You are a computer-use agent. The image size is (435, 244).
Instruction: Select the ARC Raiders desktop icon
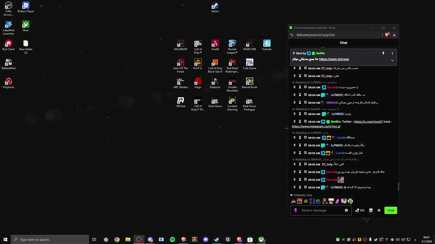[x=180, y=83]
